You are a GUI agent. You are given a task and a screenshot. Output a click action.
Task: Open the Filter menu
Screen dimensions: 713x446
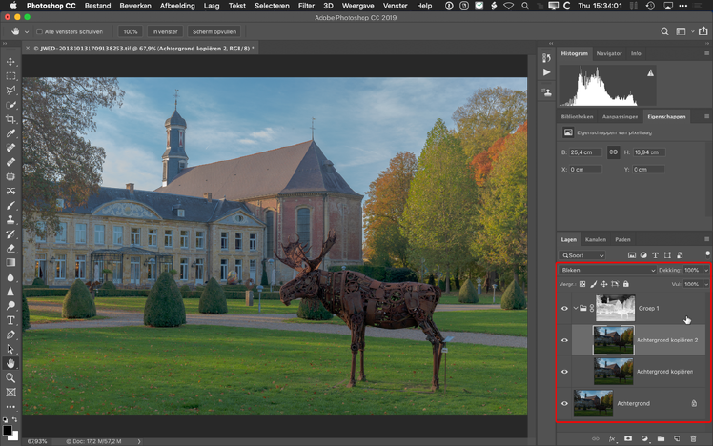point(306,6)
